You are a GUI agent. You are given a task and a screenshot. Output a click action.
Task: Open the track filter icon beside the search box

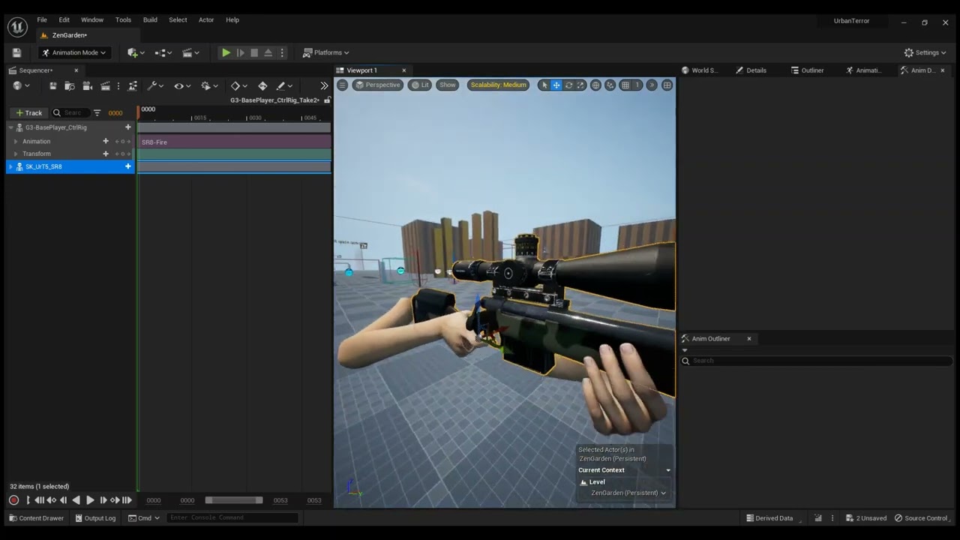coord(97,112)
